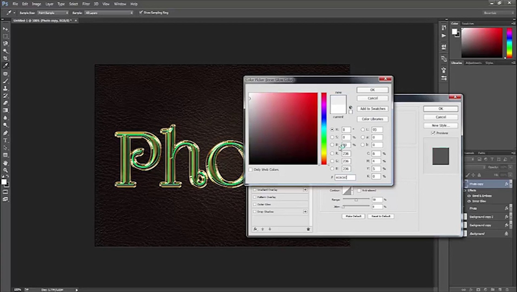Add another Drop Shadow with plus button
Viewport: 517px width, 292px height.
coord(305,212)
